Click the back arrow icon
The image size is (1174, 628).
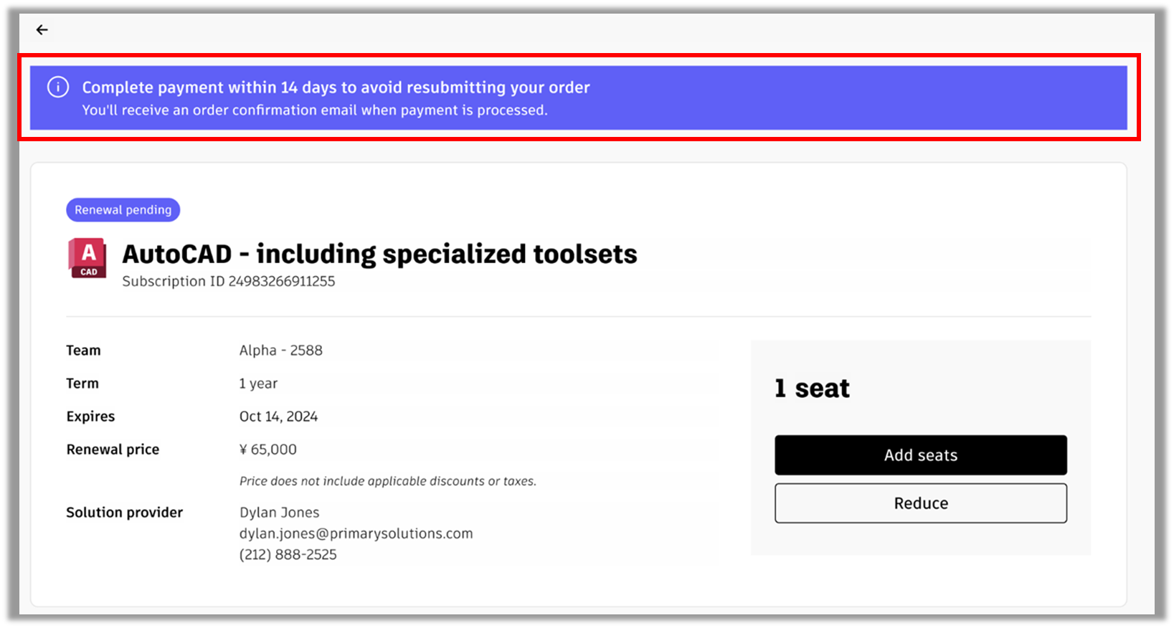click(x=42, y=30)
